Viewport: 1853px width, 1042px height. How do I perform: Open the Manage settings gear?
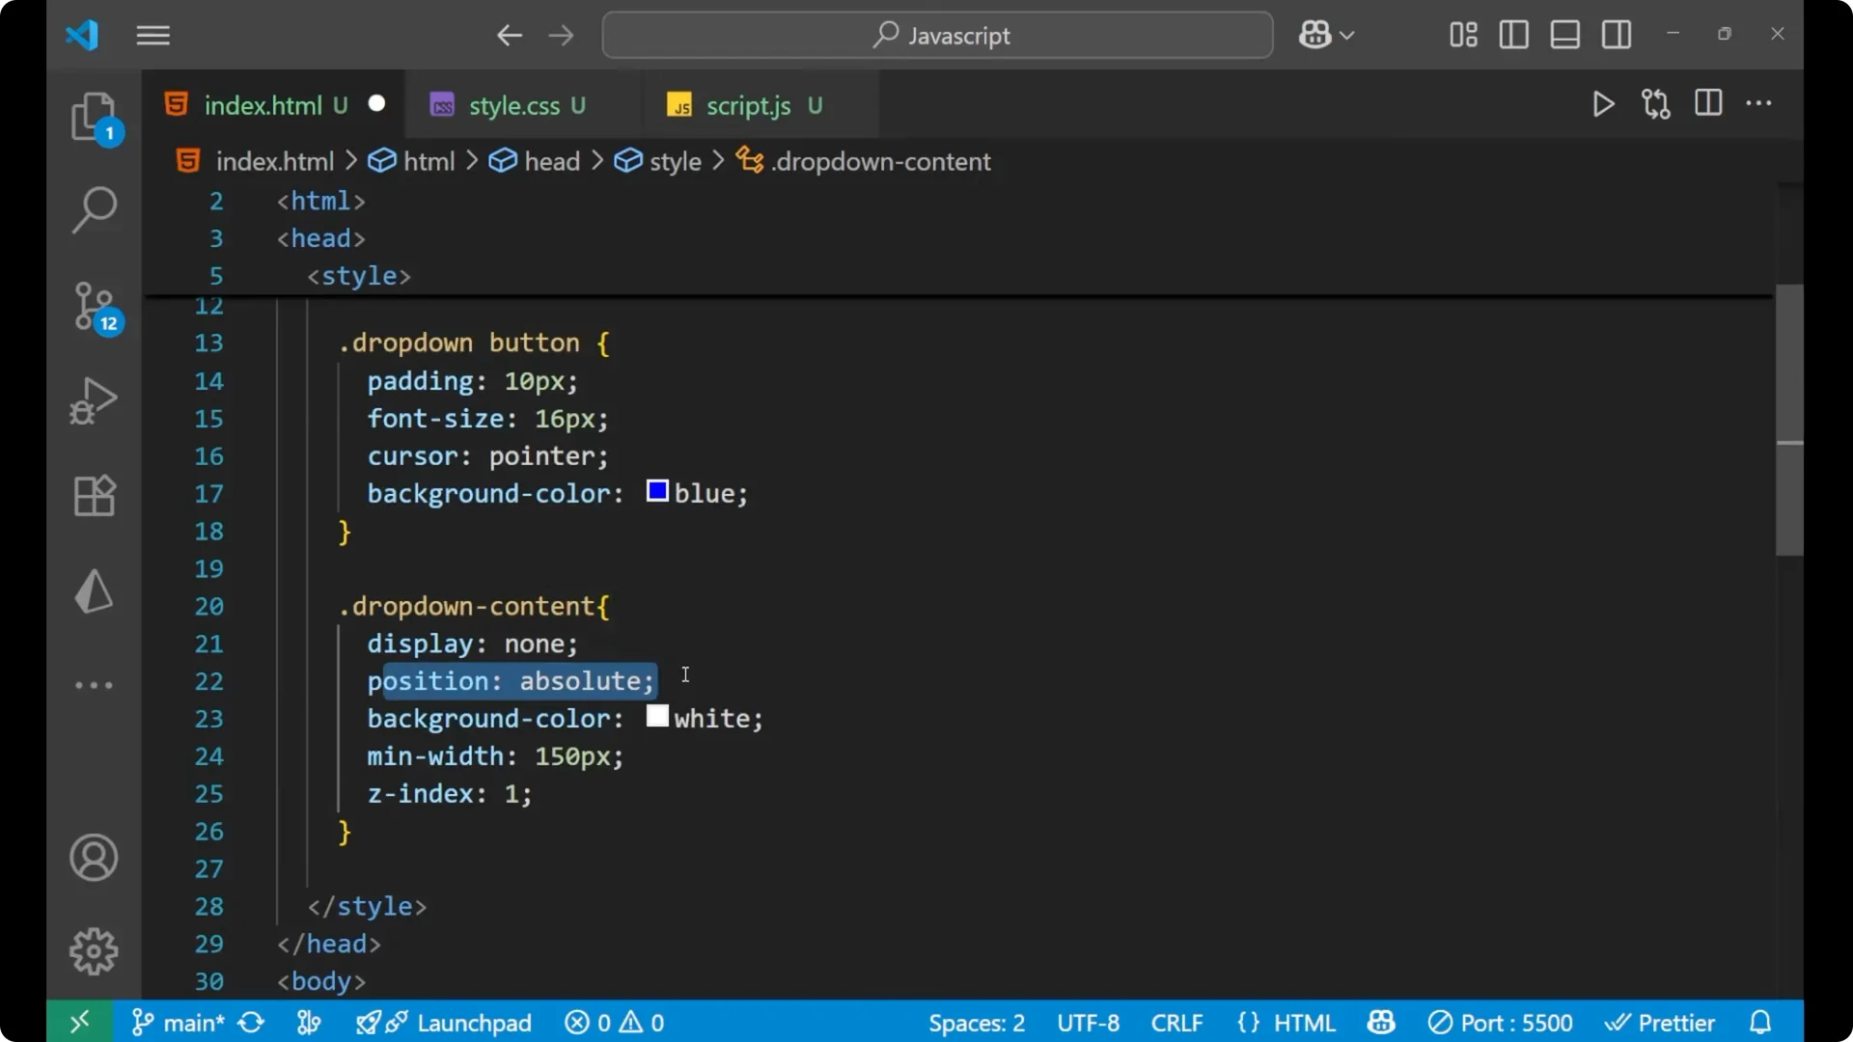coord(94,950)
